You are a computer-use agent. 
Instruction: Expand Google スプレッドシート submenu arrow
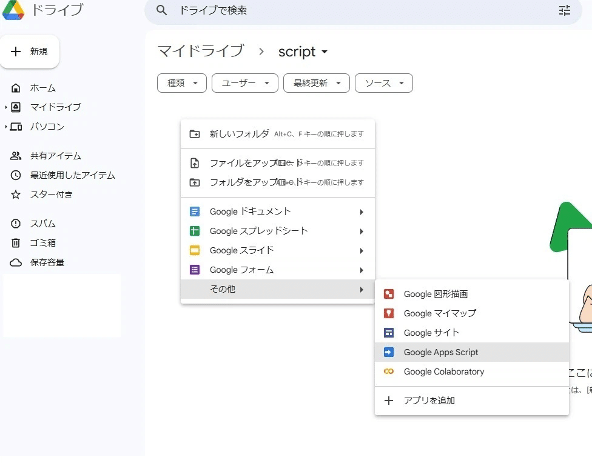click(362, 232)
